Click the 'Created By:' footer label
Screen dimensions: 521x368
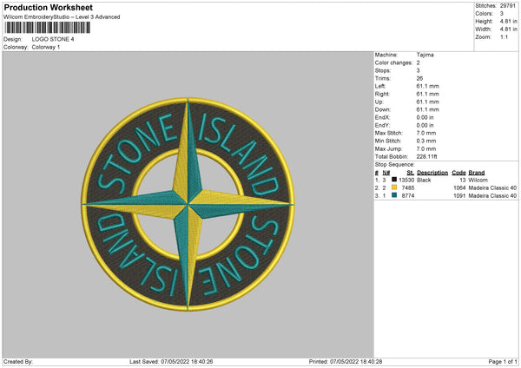[18, 362]
